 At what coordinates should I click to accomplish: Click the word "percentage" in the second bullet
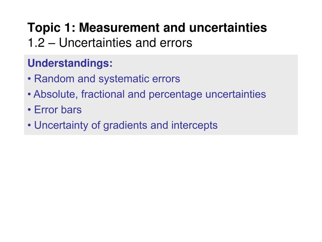coord(175,95)
